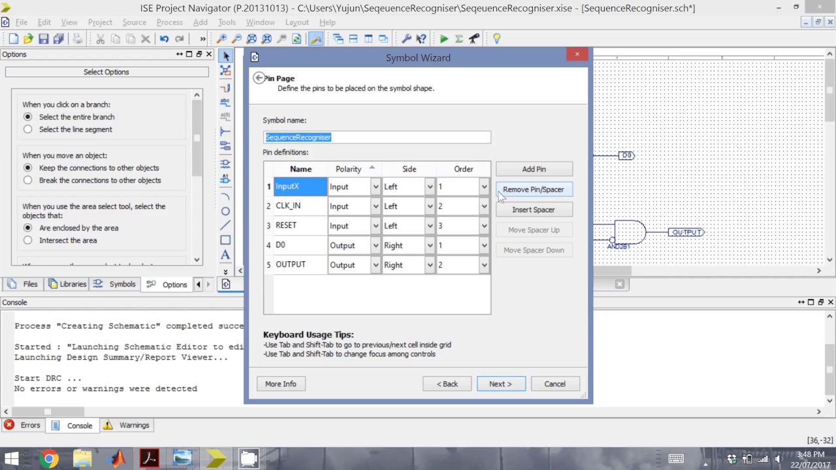Open Polarity dropdown for D0 row
This screenshot has width=836, height=470.
tap(376, 245)
